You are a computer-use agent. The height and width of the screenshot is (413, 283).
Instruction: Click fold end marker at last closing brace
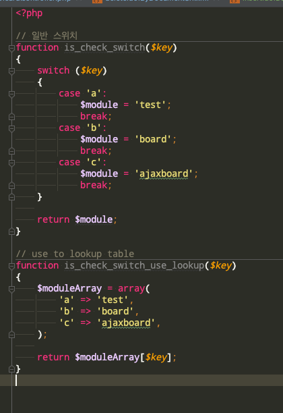[11, 369]
